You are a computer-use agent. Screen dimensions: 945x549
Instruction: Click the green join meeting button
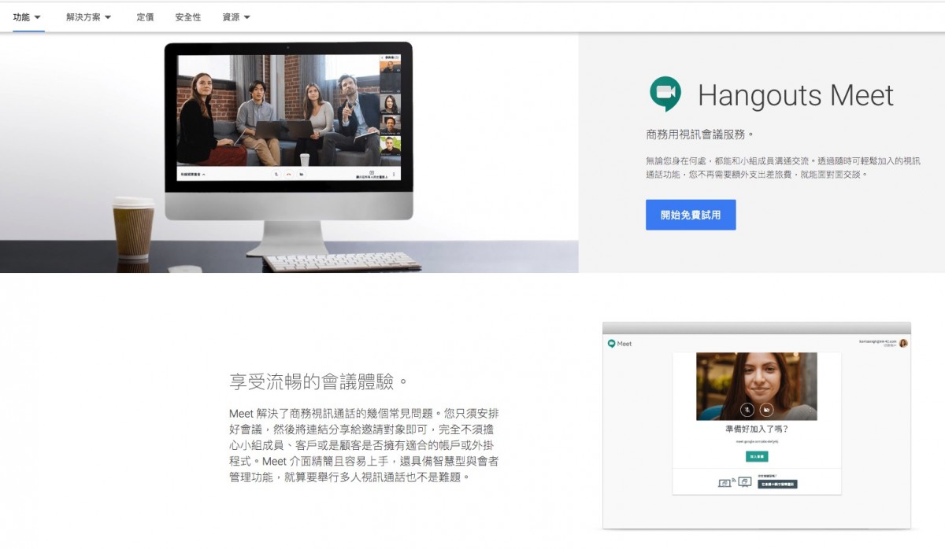[x=757, y=456]
